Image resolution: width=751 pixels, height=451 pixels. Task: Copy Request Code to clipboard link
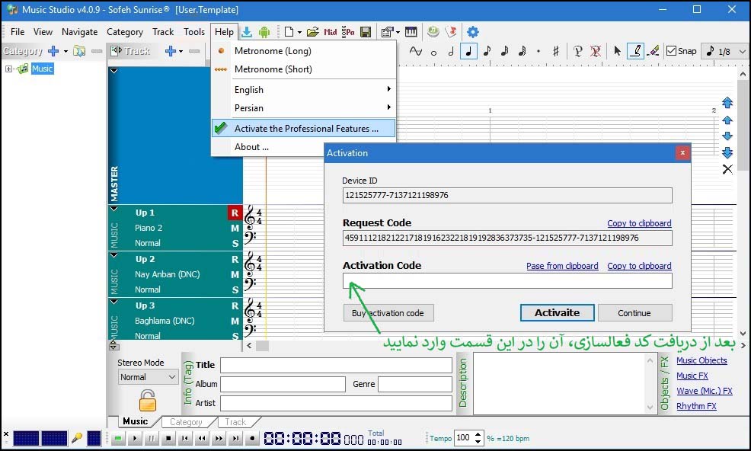pos(639,223)
